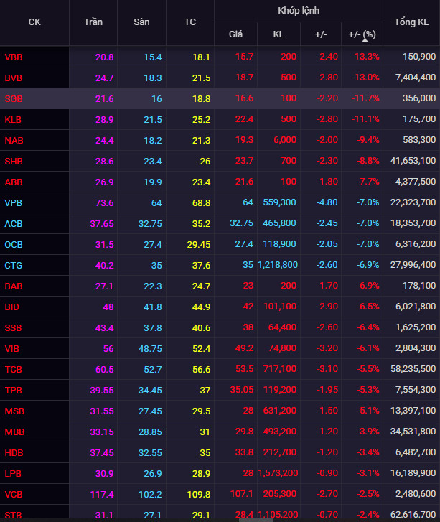The height and width of the screenshot is (522, 440).
Task: Open LPB stock ticker
Action: 13,473
